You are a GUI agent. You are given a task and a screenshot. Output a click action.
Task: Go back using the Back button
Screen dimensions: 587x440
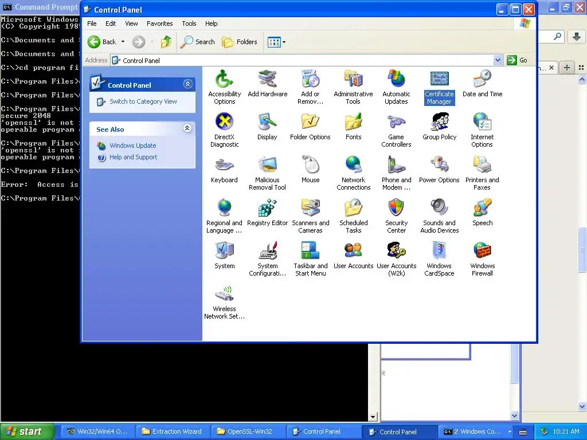[102, 42]
